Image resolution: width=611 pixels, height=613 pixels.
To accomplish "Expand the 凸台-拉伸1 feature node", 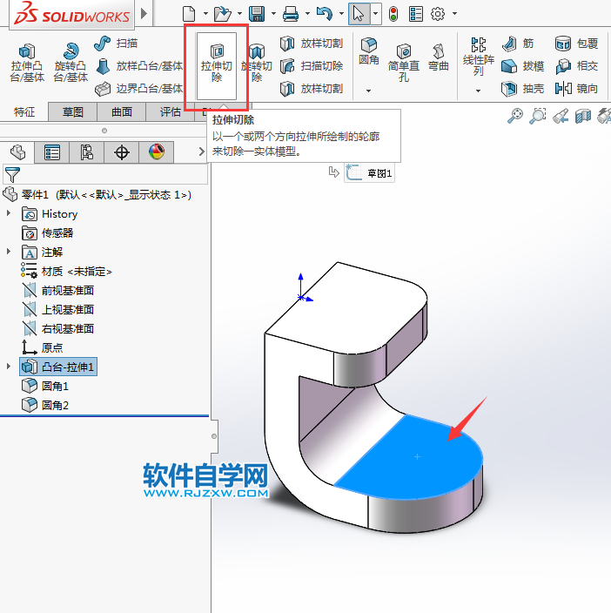I will 9,366.
